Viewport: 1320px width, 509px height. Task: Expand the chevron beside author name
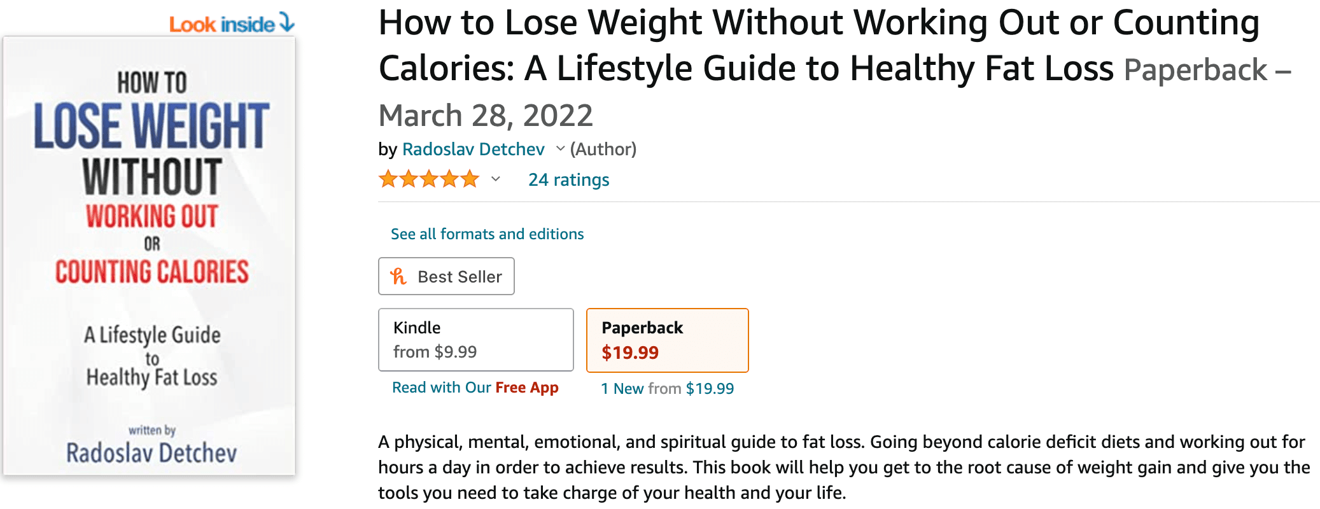560,149
